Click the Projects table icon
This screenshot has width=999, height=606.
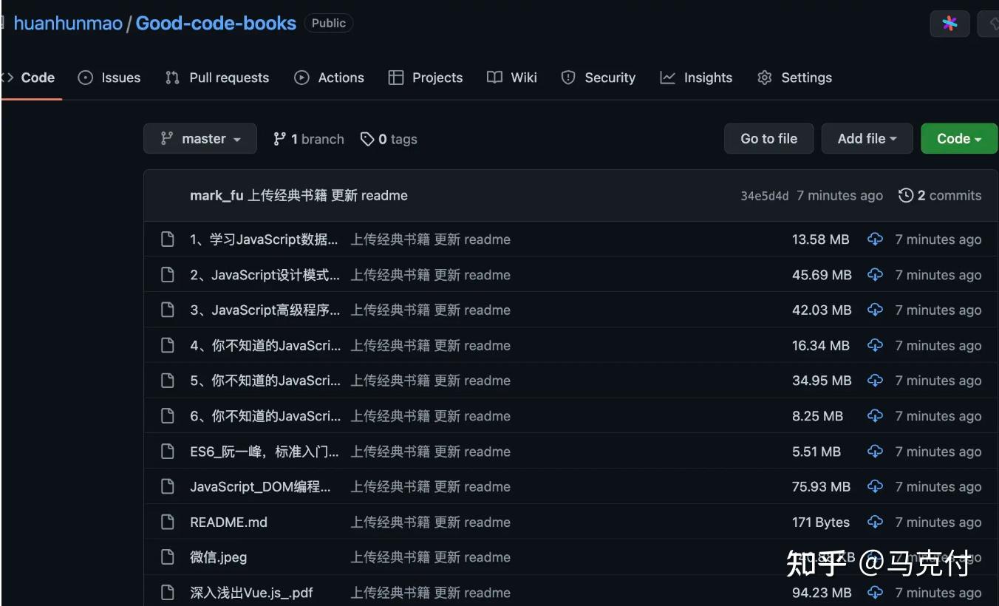tap(398, 77)
